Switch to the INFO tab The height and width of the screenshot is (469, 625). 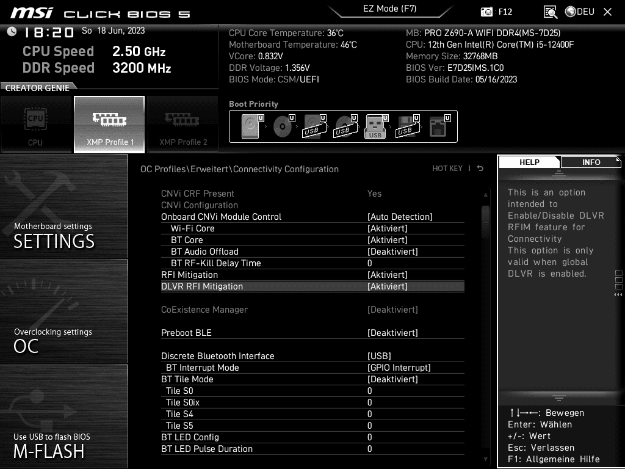591,162
